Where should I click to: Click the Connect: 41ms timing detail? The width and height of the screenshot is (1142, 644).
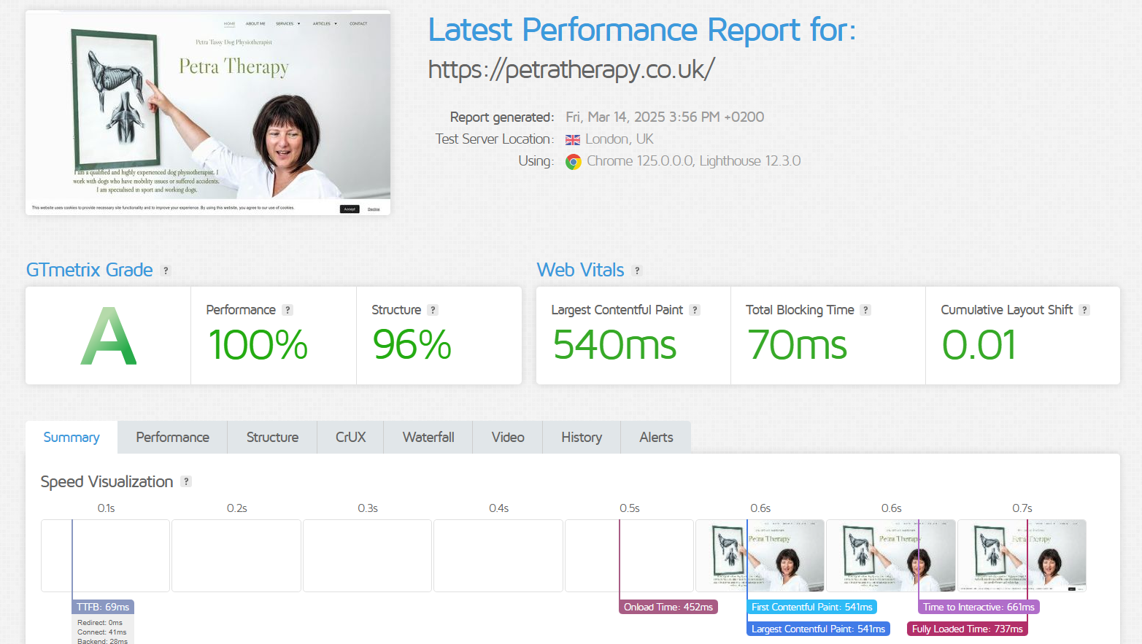102,632
